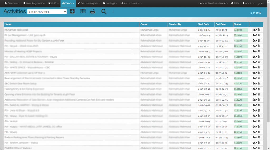Expand the CMS menu
Image resolution: width=270 pixels, height=150 pixels.
click(53, 3)
